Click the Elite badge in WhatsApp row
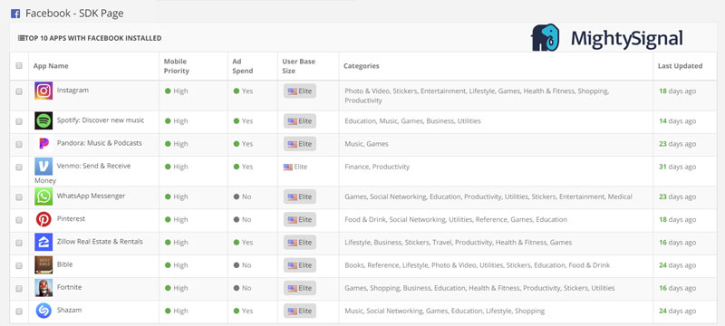725x326 pixels. tap(300, 197)
